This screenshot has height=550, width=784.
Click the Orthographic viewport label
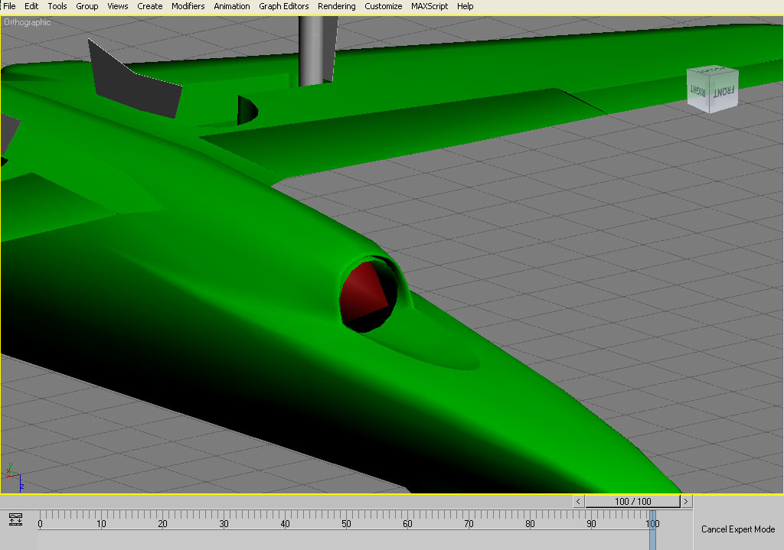(x=27, y=22)
